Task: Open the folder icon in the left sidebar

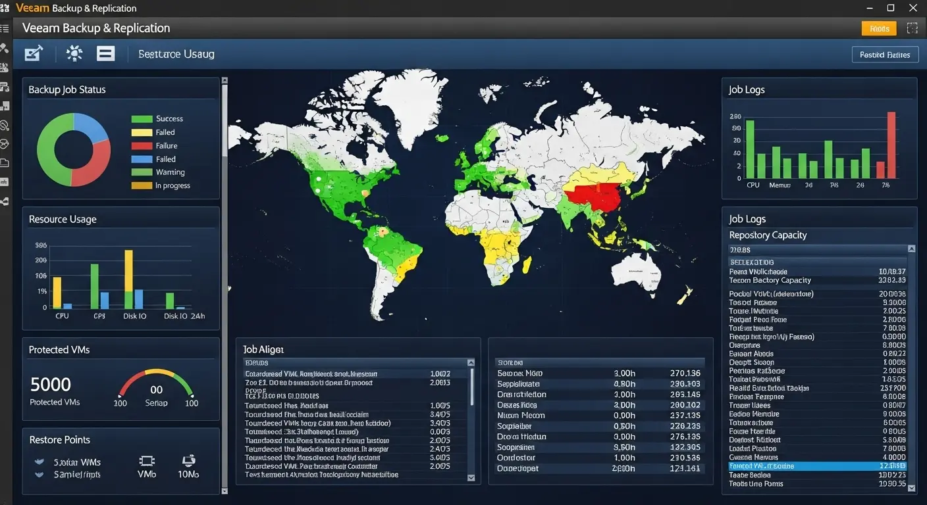Action: pos(5,162)
